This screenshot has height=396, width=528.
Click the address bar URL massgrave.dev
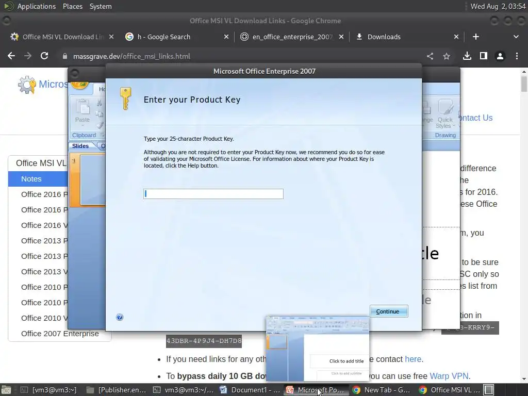(131, 56)
